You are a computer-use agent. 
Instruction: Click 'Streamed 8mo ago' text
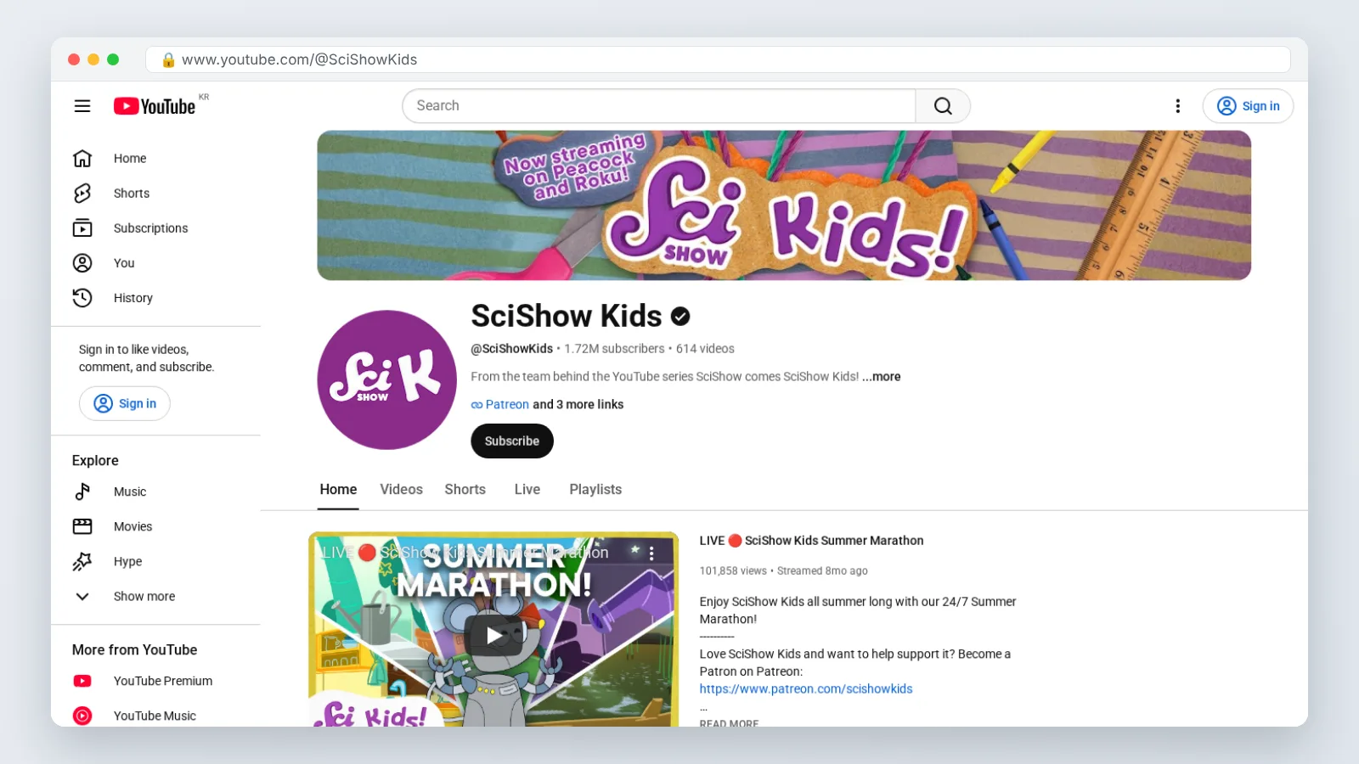click(x=822, y=571)
